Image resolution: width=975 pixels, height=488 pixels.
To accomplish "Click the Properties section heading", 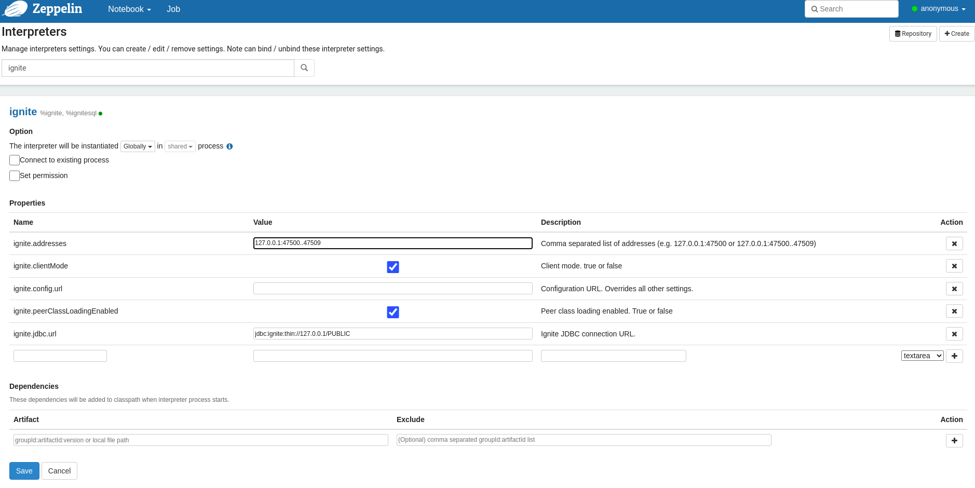I will point(27,203).
